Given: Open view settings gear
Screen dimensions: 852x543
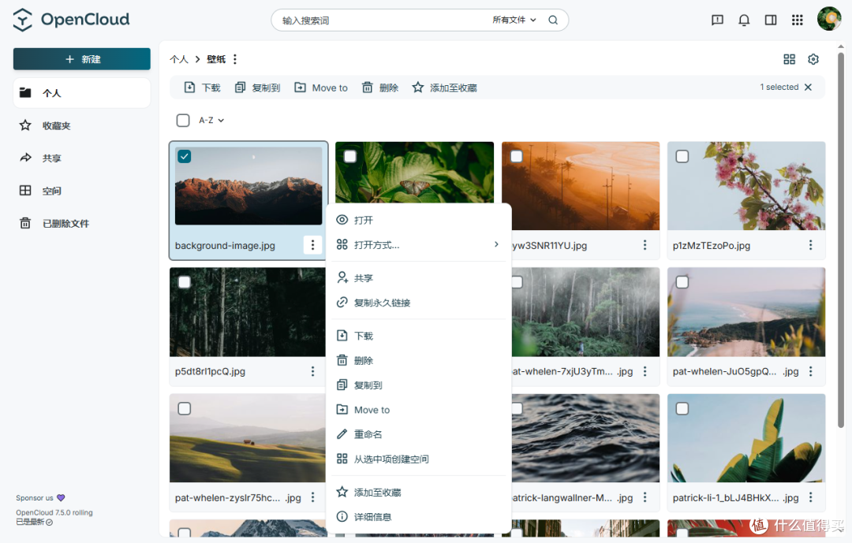Looking at the screenshot, I should pos(813,59).
